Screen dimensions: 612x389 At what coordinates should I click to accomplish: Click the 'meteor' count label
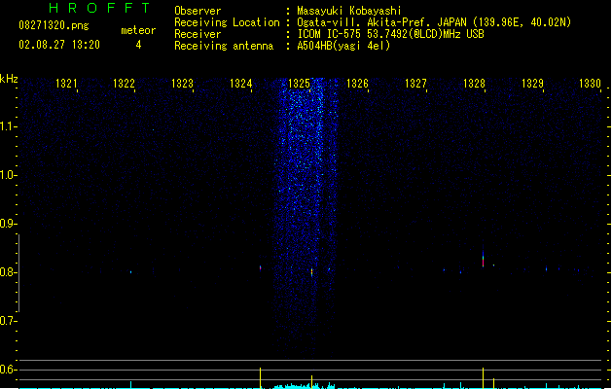138,30
